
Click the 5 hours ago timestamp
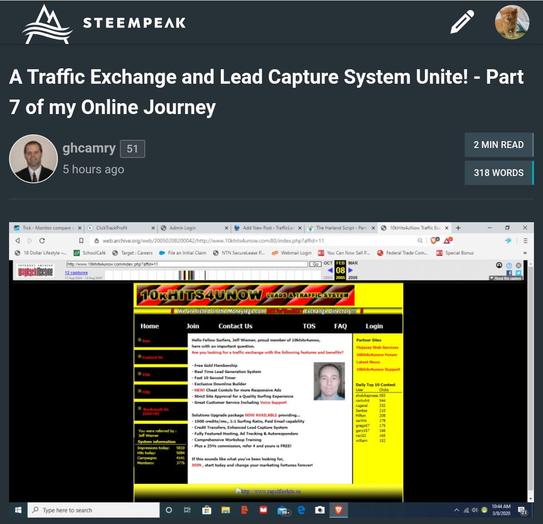point(93,169)
